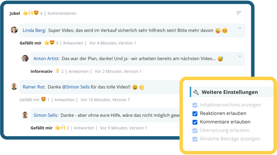Click Simon Sells' profile avatar
Image resolution: width=277 pixels, height=155 pixels.
pos(25,115)
